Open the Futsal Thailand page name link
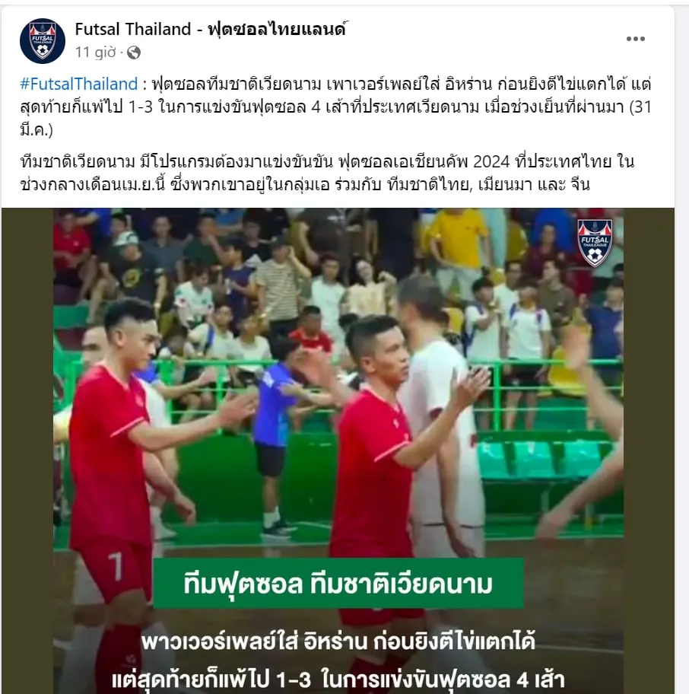 tap(211, 29)
